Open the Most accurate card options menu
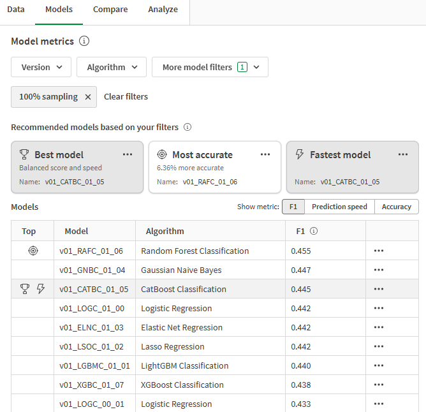Image resolution: width=426 pixels, height=412 pixels. tap(265, 154)
